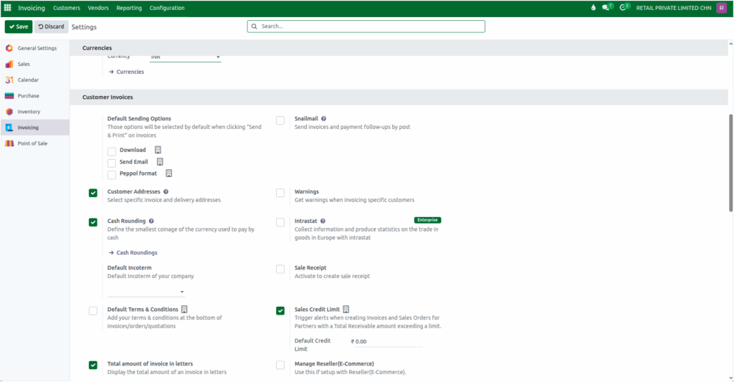734x382 pixels.
Task: Click the help icon beside Customer Addresses
Action: (166, 191)
